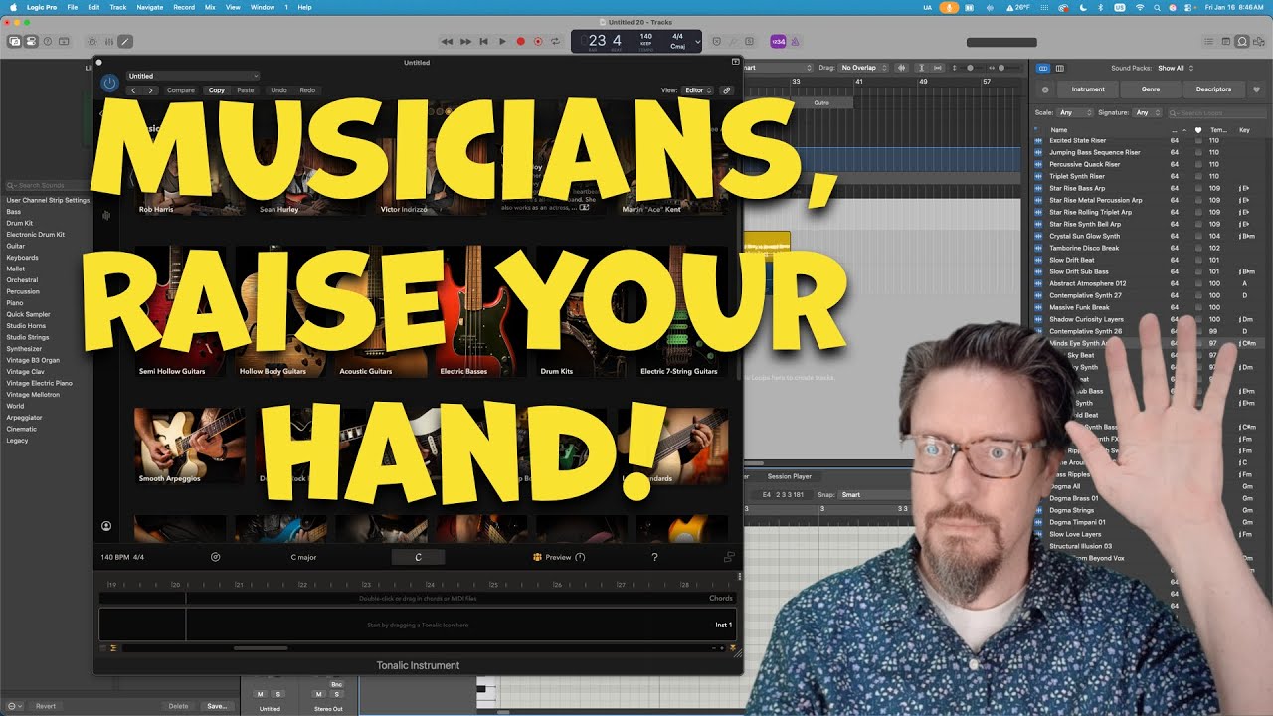Open the Navigate menu
This screenshot has height=716, width=1273.
pos(150,7)
